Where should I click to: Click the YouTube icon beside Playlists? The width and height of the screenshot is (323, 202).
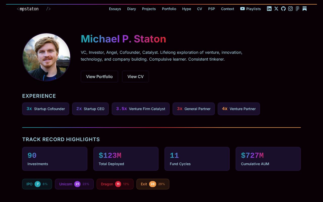[x=243, y=9]
